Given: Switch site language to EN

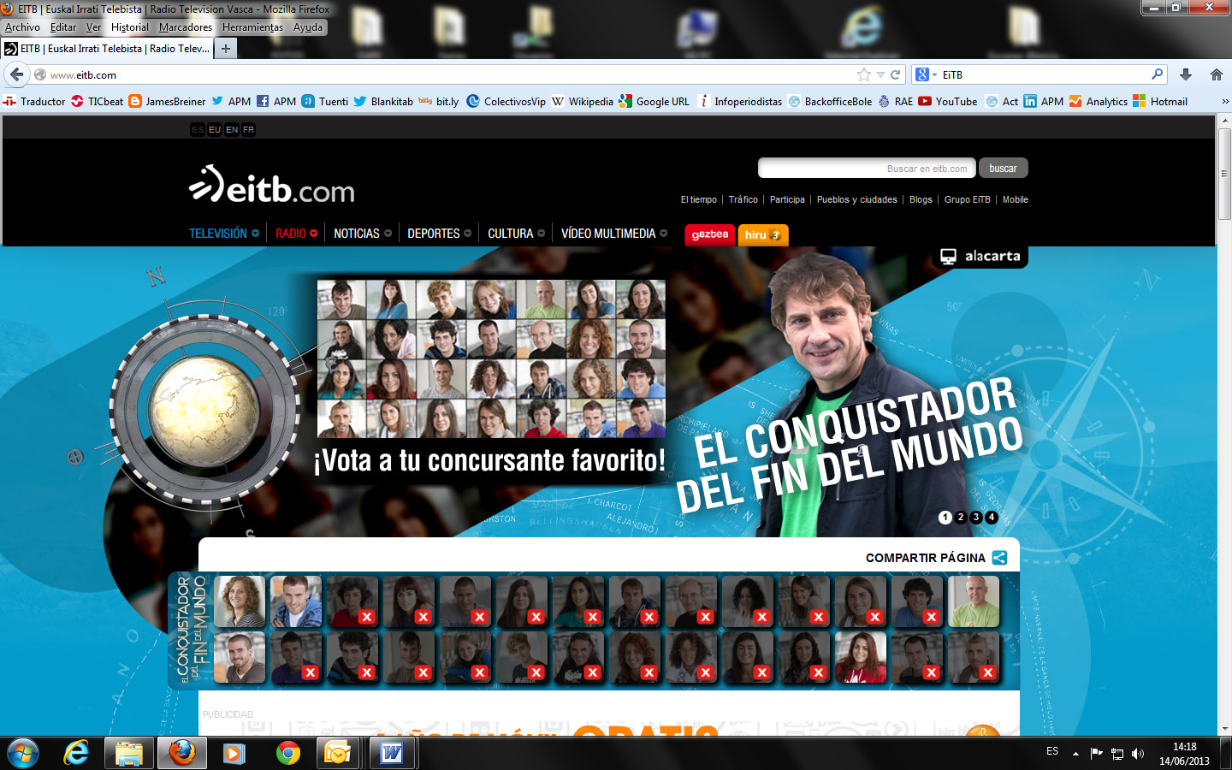Looking at the screenshot, I should tap(232, 130).
